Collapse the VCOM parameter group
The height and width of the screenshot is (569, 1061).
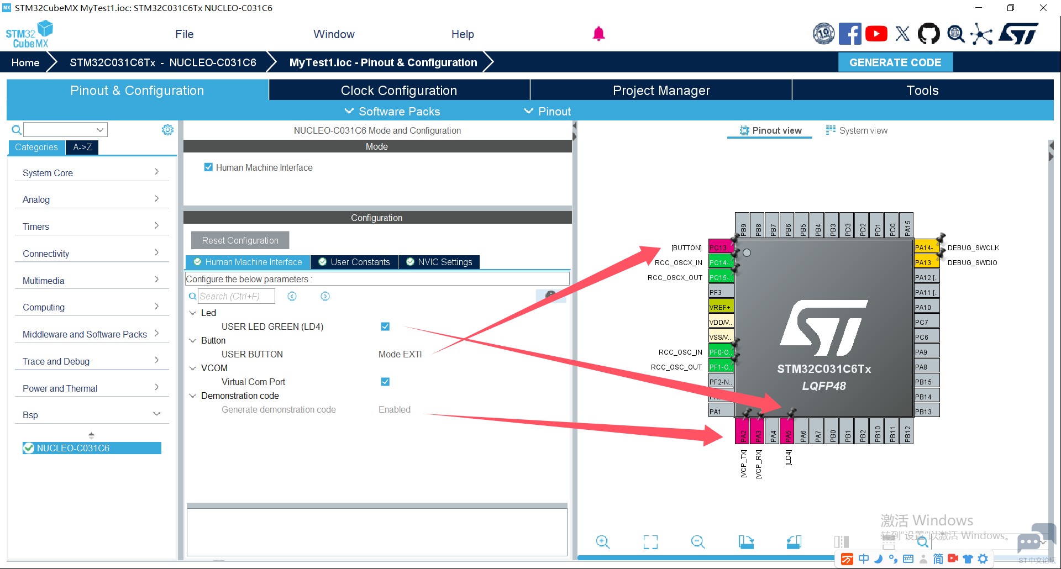(x=193, y=368)
